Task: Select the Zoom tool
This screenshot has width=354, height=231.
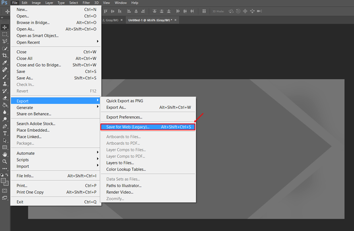Action: coord(4,161)
